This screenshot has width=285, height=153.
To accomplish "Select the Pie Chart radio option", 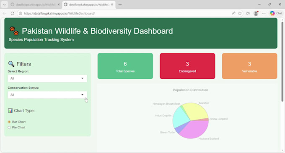I will click(x=9, y=128).
